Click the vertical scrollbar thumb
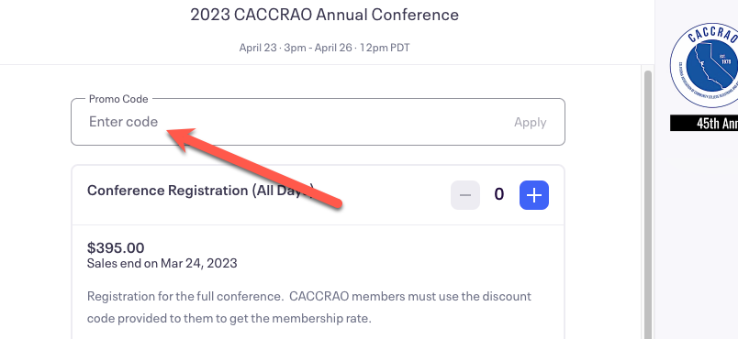This screenshot has height=339, width=738. [x=648, y=204]
